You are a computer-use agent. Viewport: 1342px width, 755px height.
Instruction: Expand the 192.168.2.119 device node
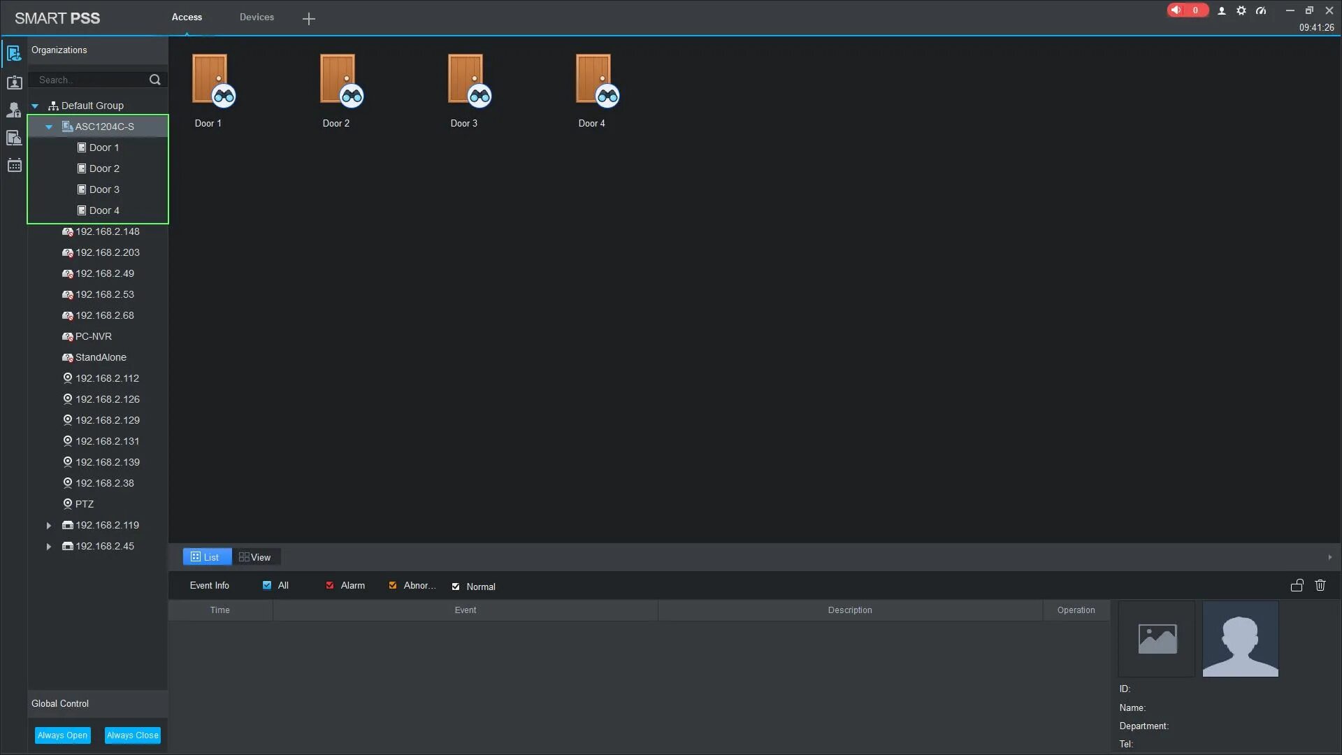click(x=49, y=525)
